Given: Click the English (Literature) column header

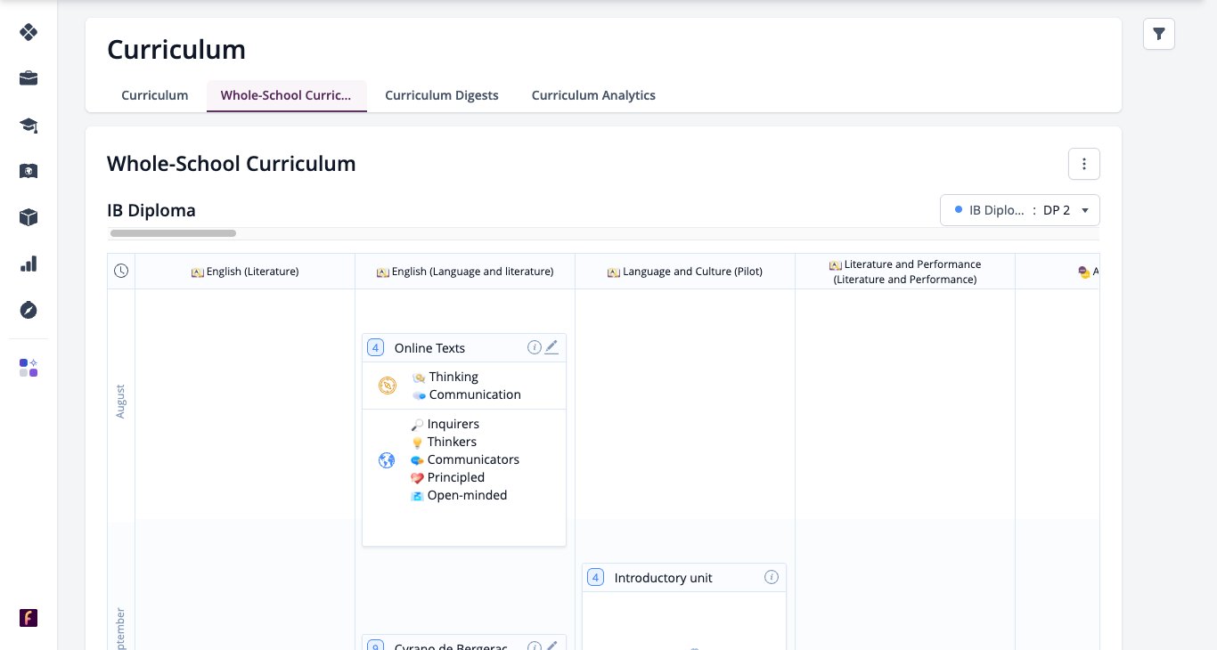Looking at the screenshot, I should click(x=245, y=272).
